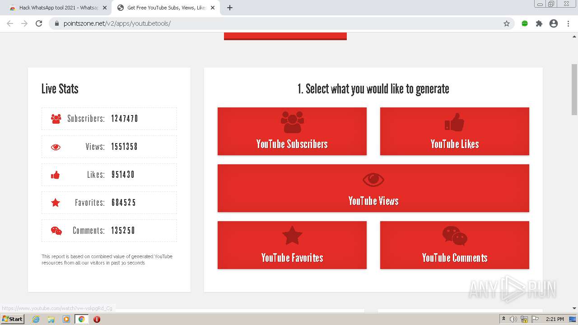
Task: Click the Favorites count 684525
Action: 124,203
